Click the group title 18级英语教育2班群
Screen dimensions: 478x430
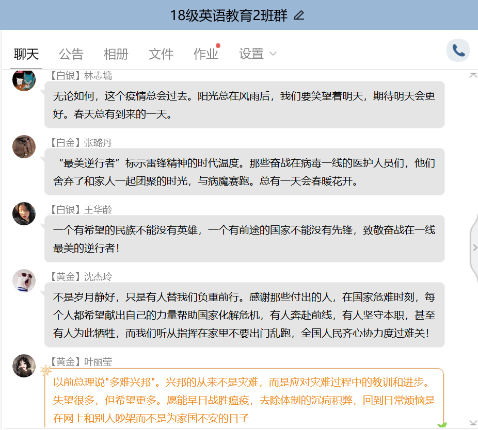pyautogui.click(x=229, y=15)
